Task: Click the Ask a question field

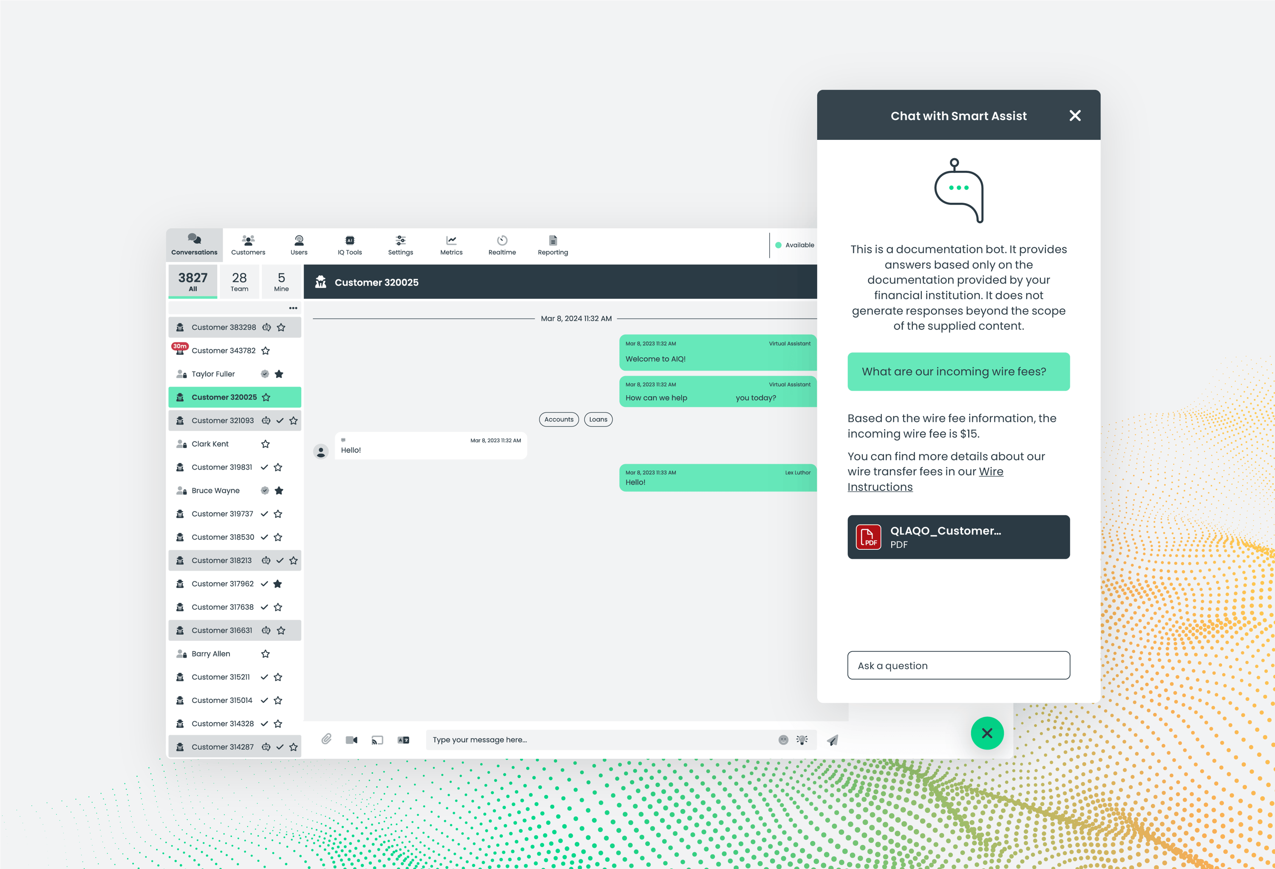Action: click(958, 665)
